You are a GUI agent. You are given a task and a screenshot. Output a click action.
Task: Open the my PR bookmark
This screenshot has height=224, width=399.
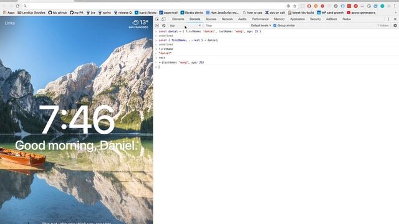point(77,12)
